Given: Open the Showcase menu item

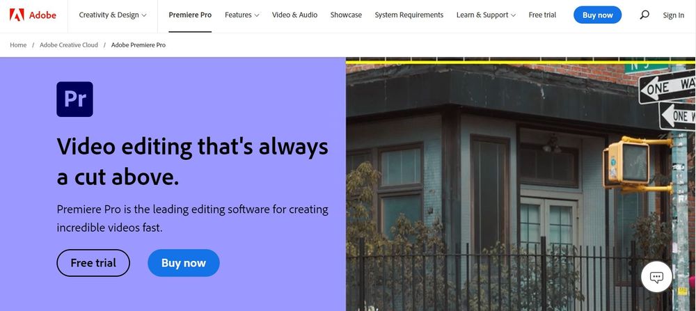Looking at the screenshot, I should (346, 15).
